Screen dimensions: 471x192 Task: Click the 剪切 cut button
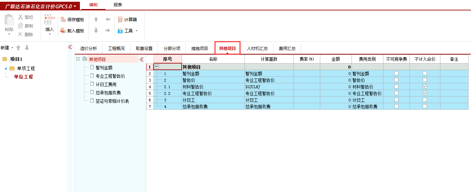25,17
